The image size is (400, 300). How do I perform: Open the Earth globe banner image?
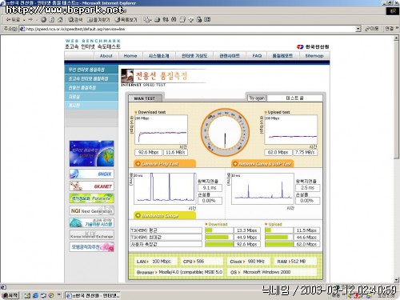tap(91, 154)
